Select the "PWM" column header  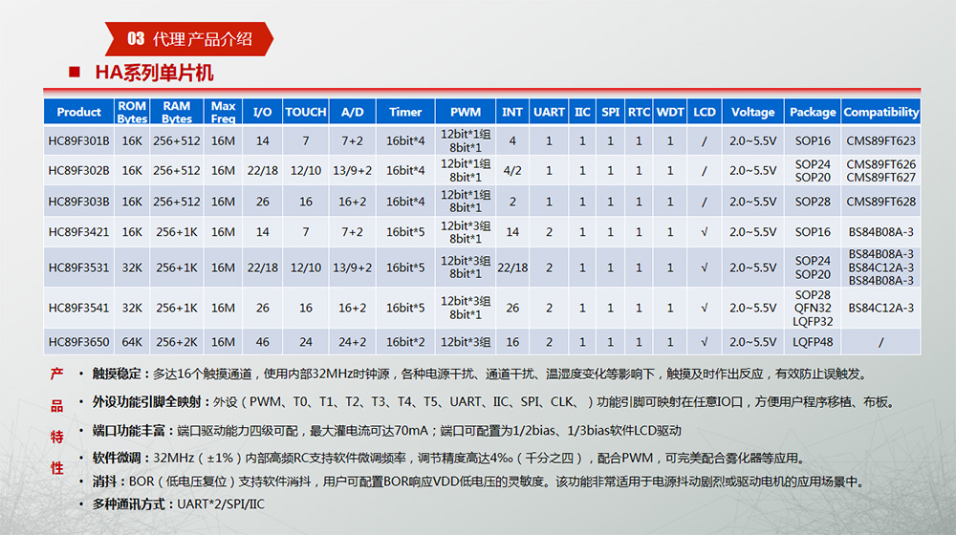click(466, 112)
